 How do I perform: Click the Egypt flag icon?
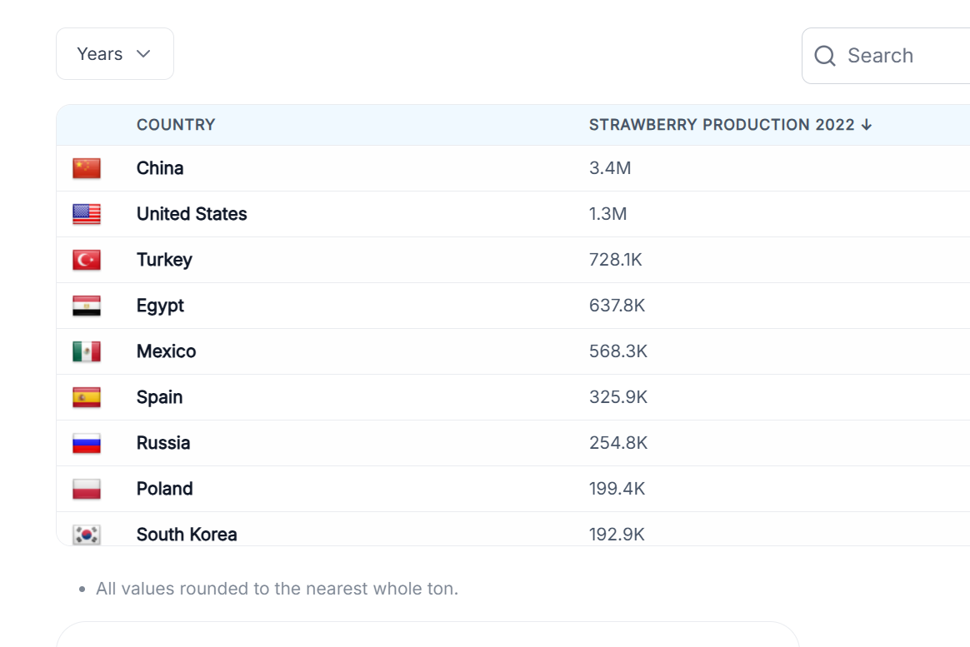pyautogui.click(x=87, y=306)
